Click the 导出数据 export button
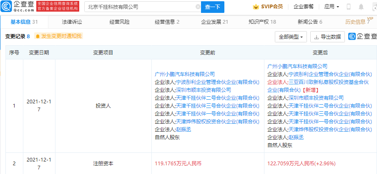The image size is (377, 174). tap(328, 37)
